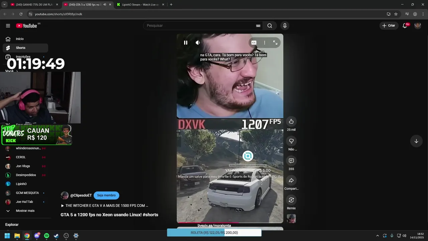Like the Short with thumbs up
Viewport: 428px width, 241px height.
point(291,121)
